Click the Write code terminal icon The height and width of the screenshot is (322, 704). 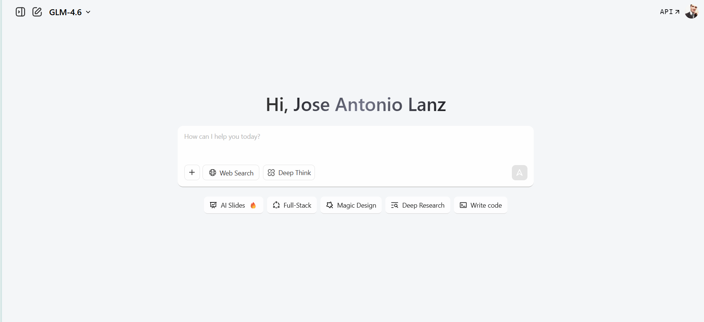(x=463, y=205)
